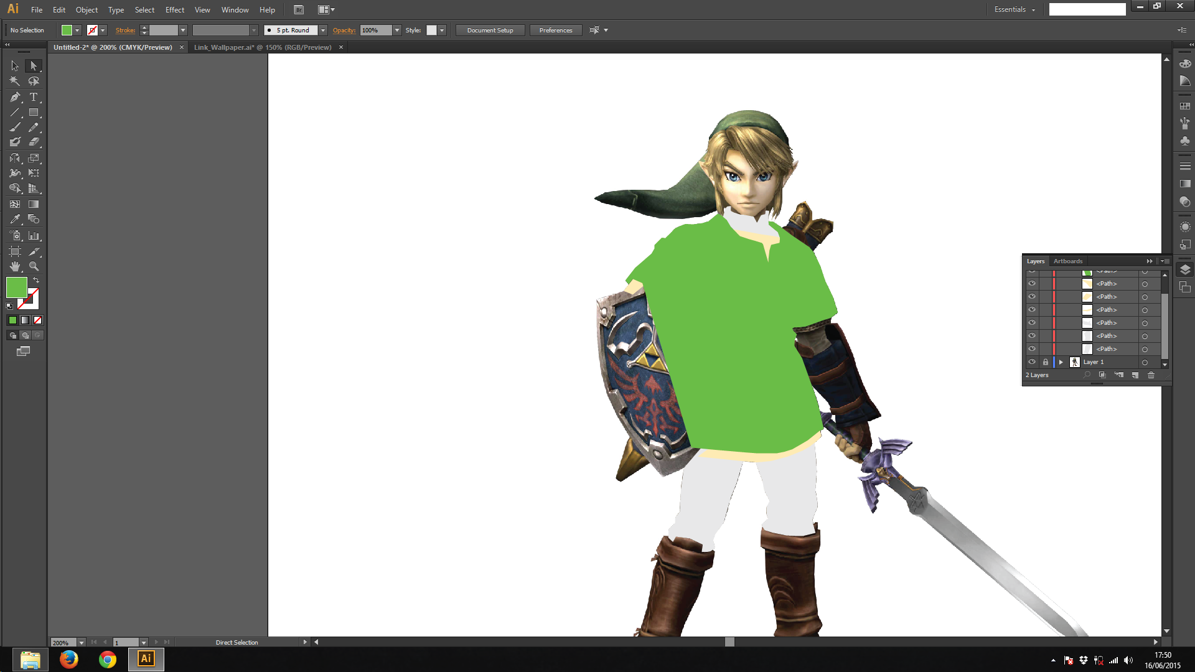Viewport: 1195px width, 672px height.
Task: Select the Scale tool
Action: tap(34, 158)
